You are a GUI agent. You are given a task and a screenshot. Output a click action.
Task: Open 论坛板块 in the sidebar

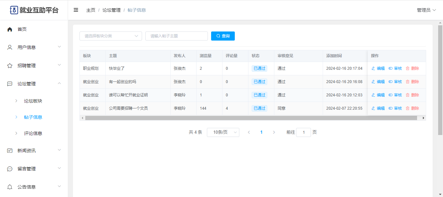(x=33, y=101)
